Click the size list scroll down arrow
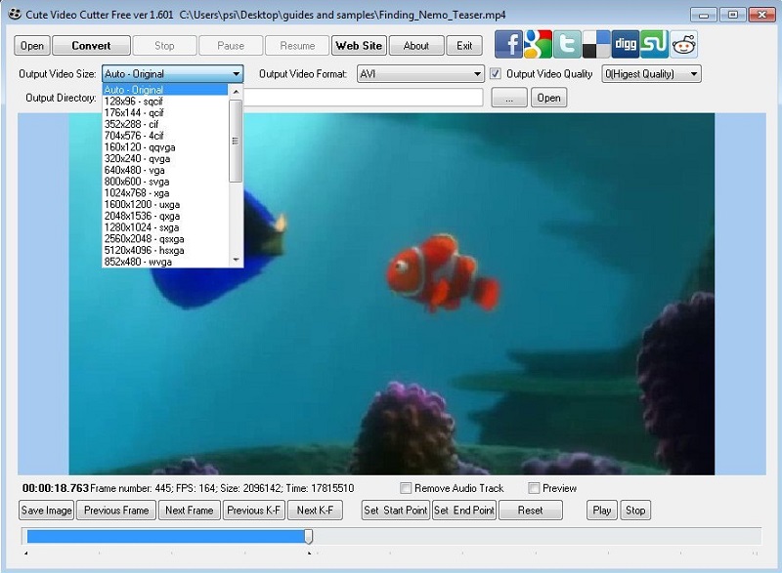Viewport: 782px width, 573px height. (x=236, y=260)
